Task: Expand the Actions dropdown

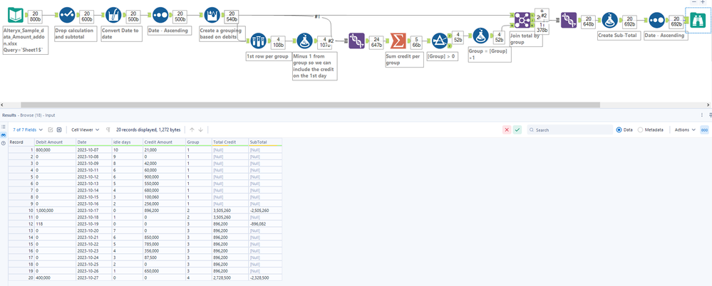Action: 685,130
